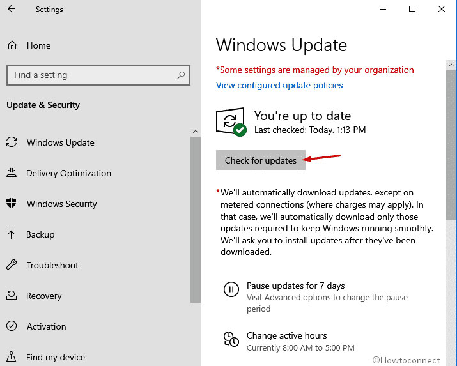Select Pause updates for 7 days

tap(295, 286)
